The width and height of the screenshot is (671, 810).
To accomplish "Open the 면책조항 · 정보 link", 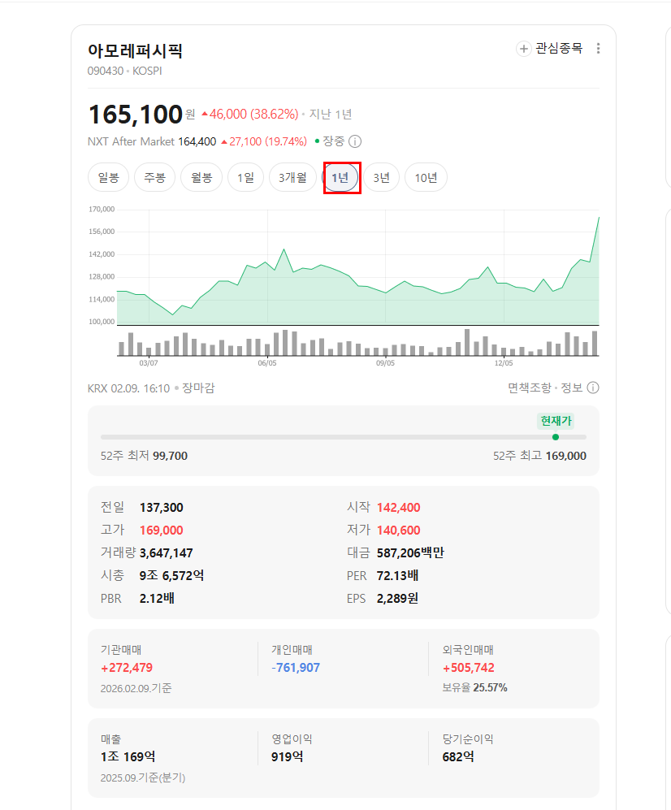I will coord(545,388).
